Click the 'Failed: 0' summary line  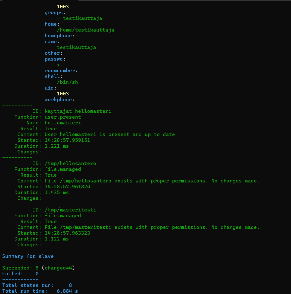20,274
